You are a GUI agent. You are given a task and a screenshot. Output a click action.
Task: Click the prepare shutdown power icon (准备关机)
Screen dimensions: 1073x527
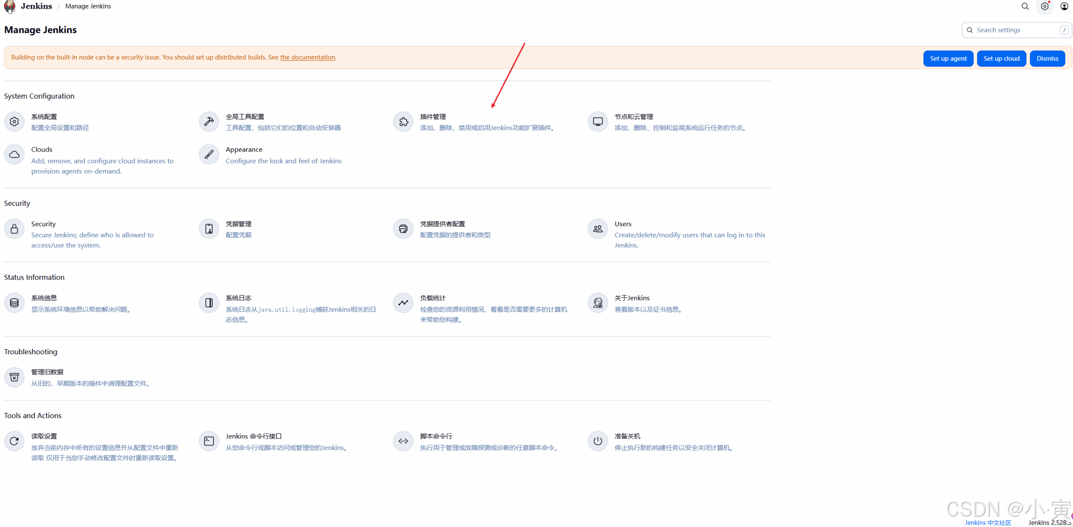597,441
